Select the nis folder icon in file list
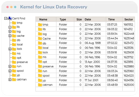The width and height of the screenshot is (139, 97). click(40, 57)
